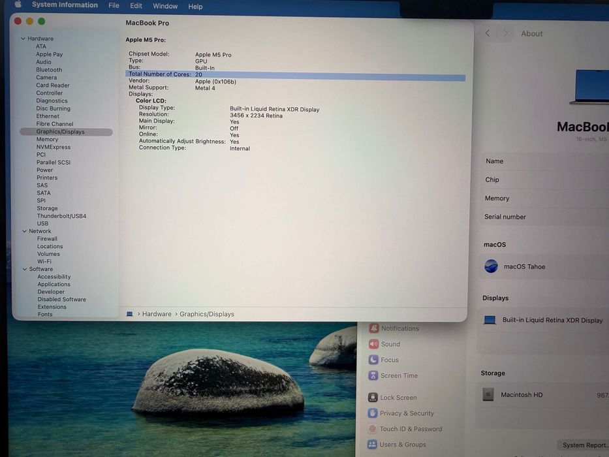Open the Apple menu icon
The image size is (609, 457).
pyautogui.click(x=18, y=5)
